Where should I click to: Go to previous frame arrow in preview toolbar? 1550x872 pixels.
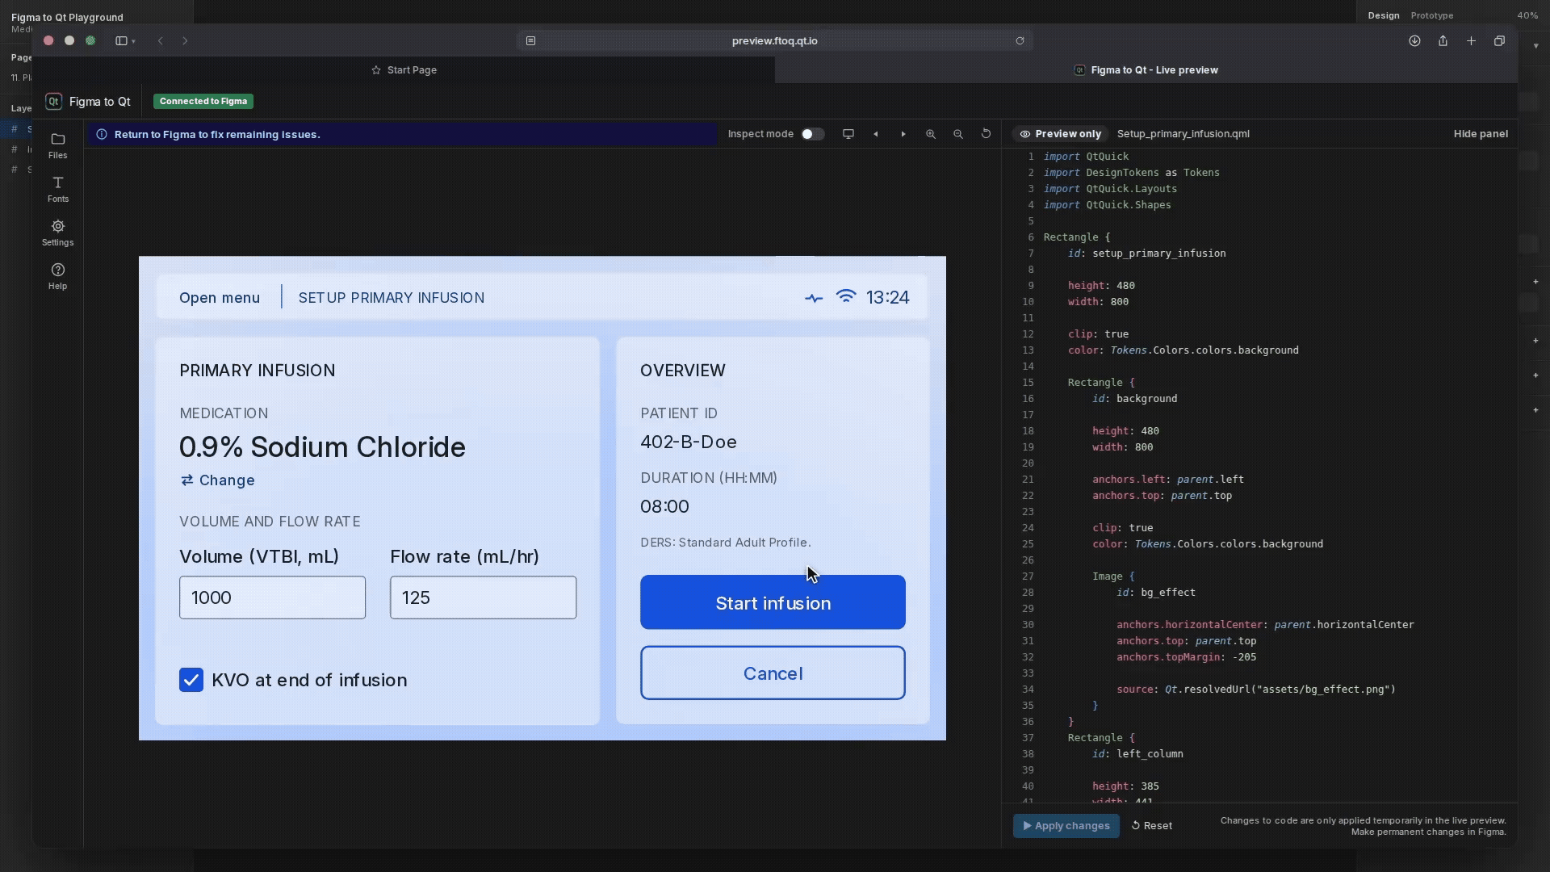tap(875, 134)
